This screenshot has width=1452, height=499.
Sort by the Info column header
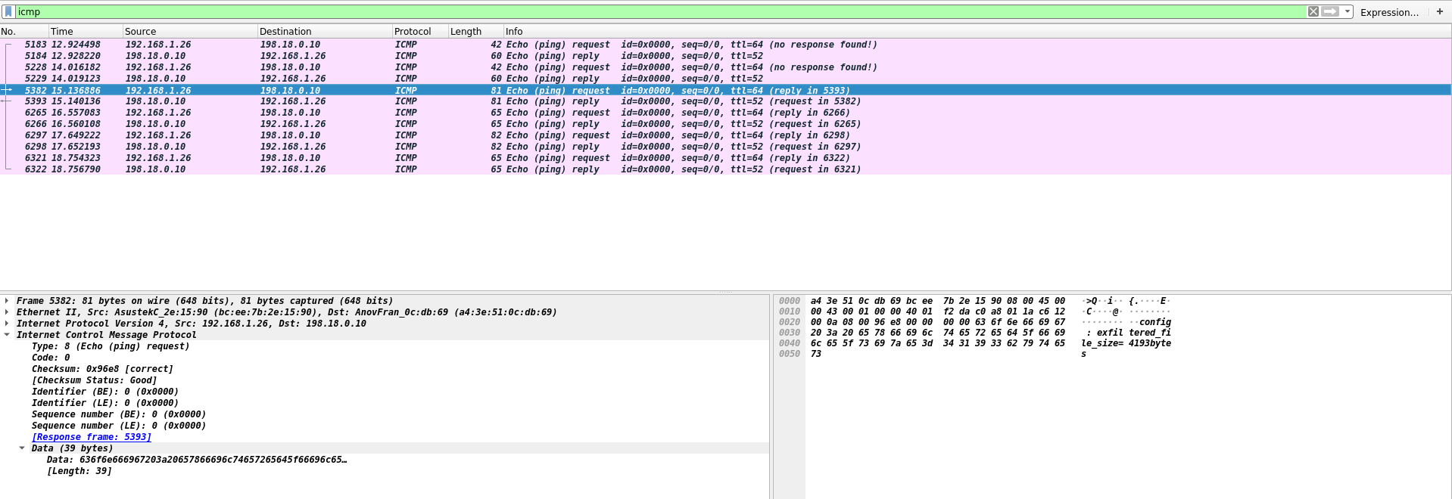(977, 32)
